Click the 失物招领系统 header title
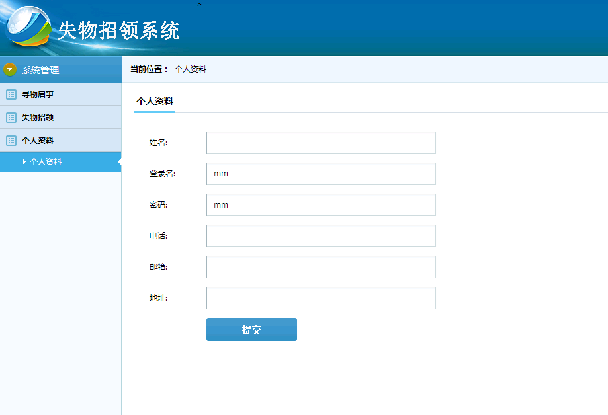The image size is (608, 415). click(x=119, y=30)
